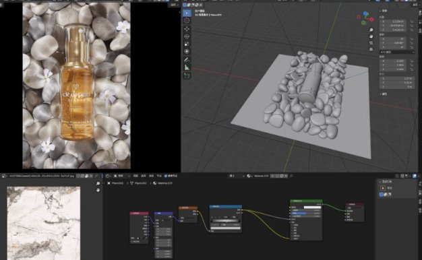
Task: Open the 视图 menu in node editor
Action: tap(135, 176)
